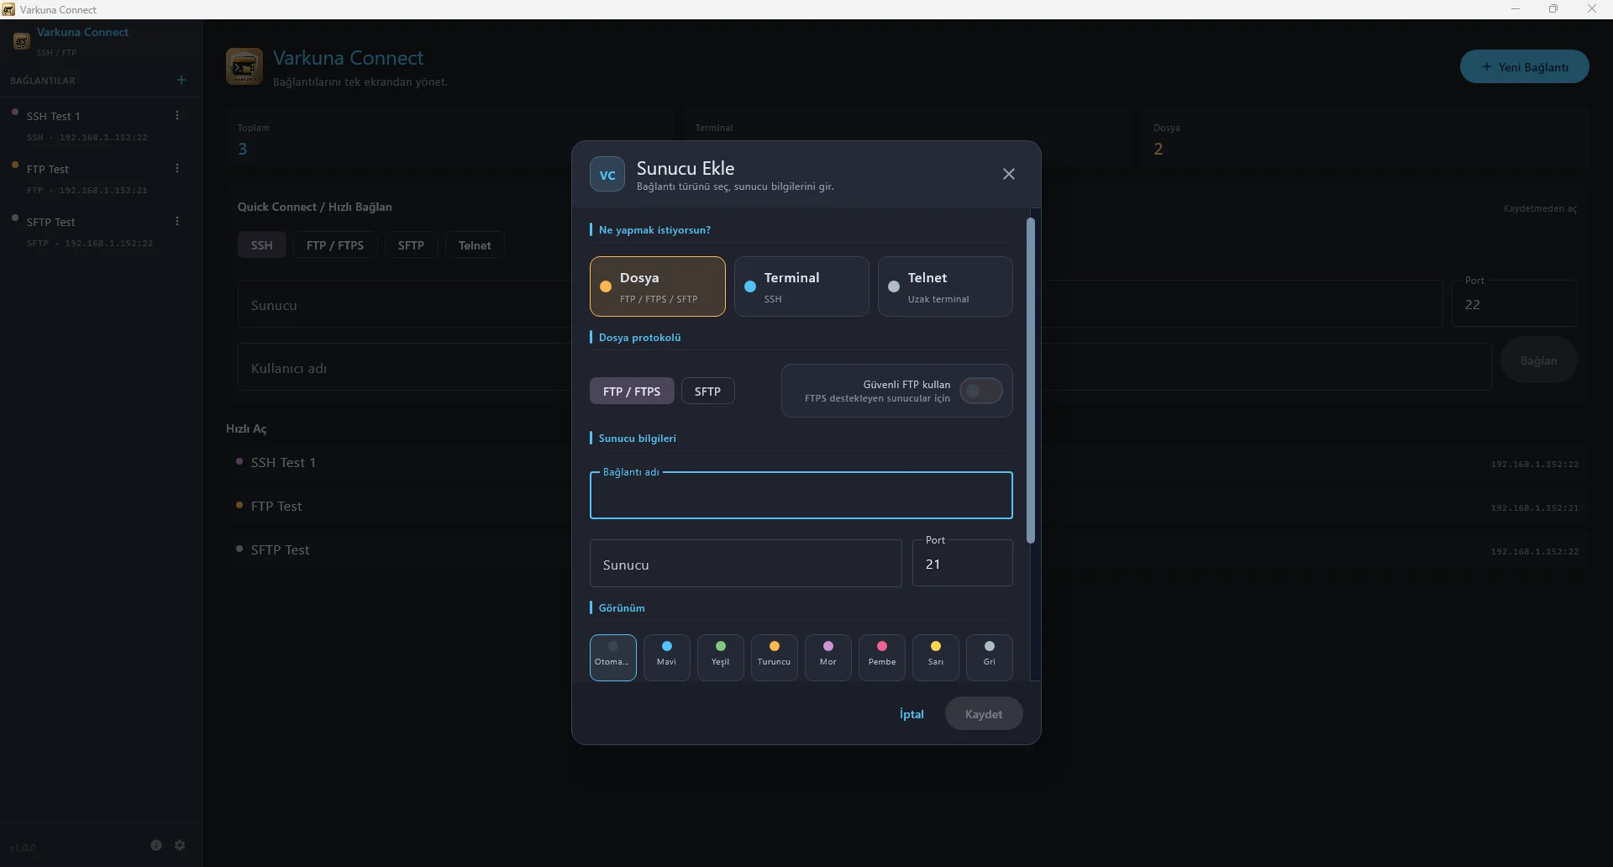Click the Yeni Bağlantı button

click(1524, 66)
